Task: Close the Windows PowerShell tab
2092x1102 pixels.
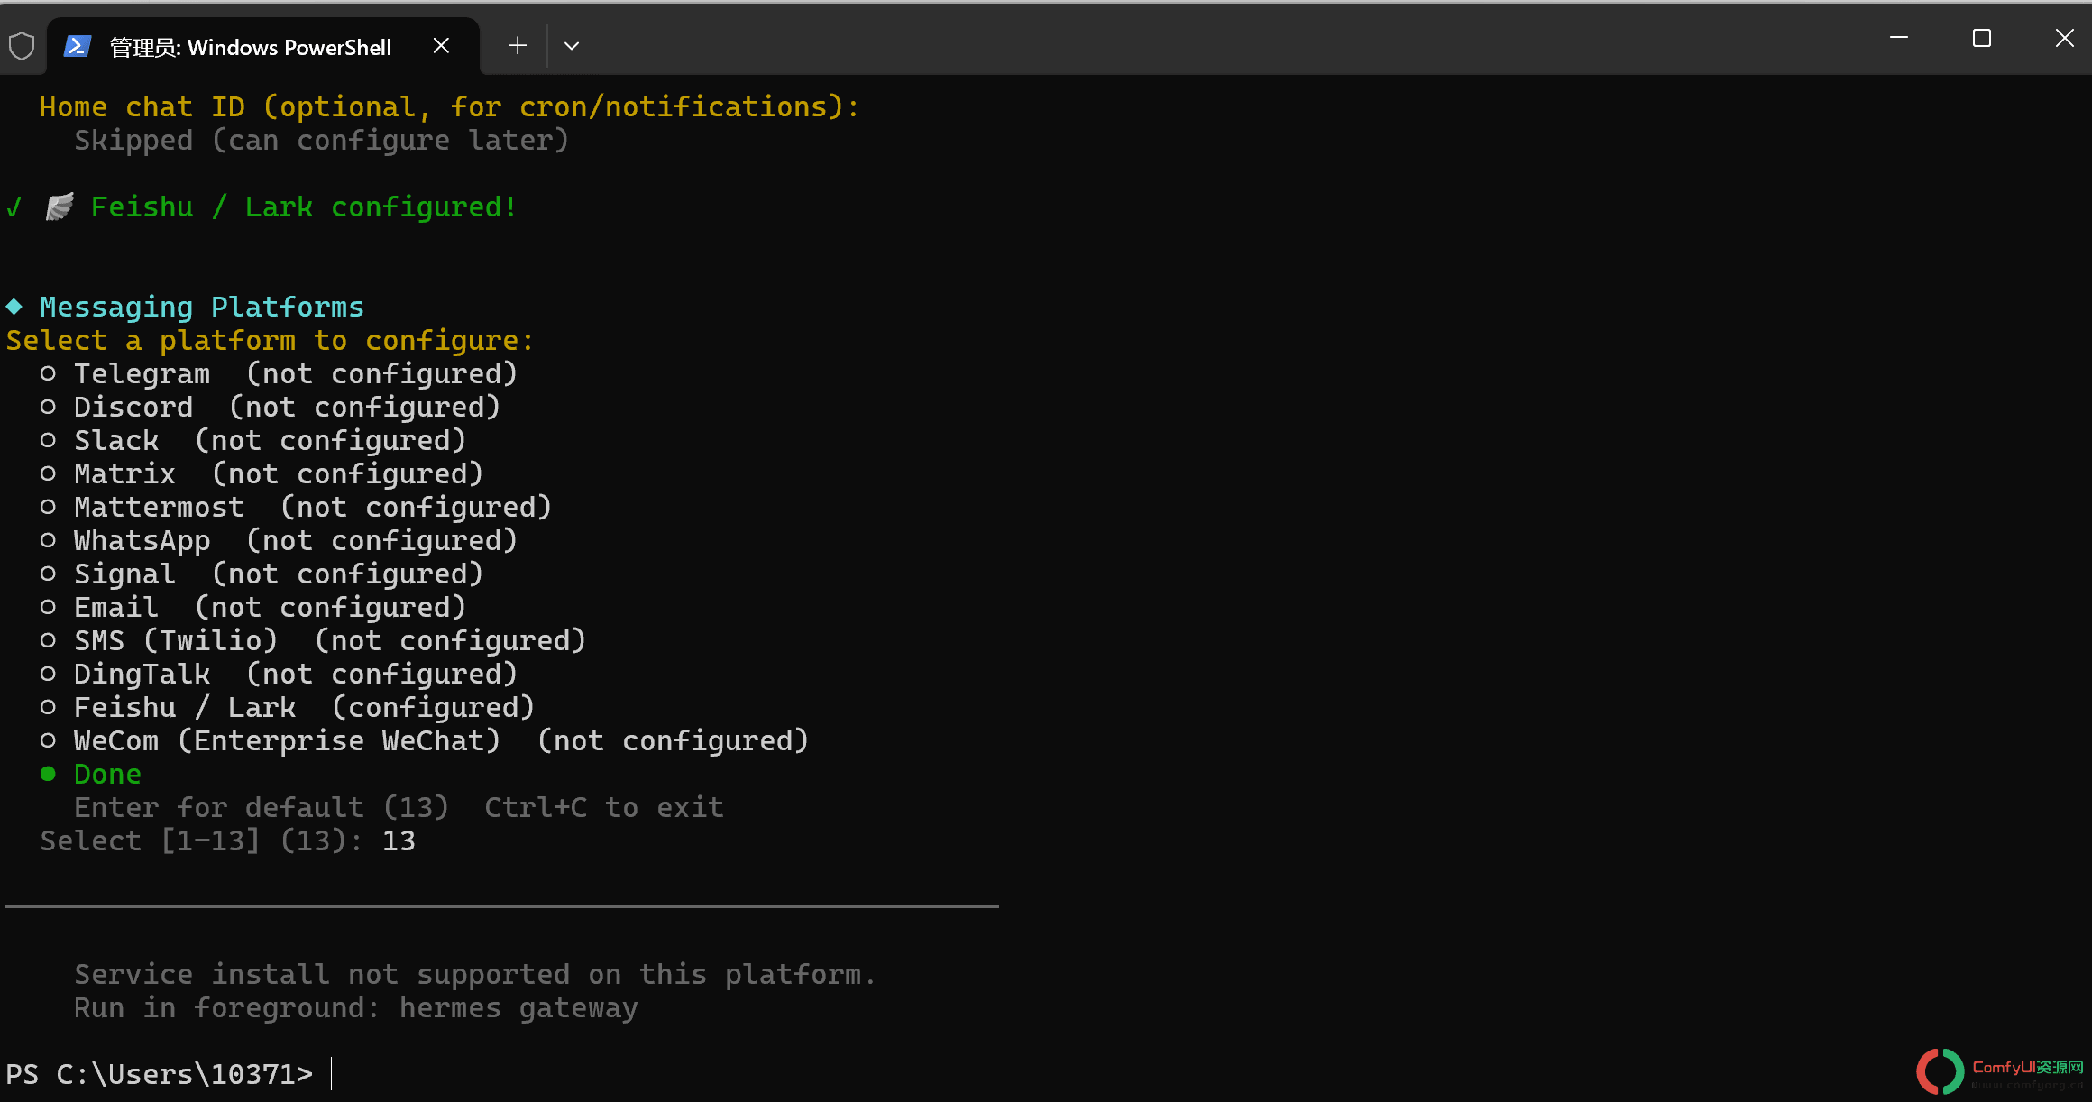Action: [x=441, y=45]
